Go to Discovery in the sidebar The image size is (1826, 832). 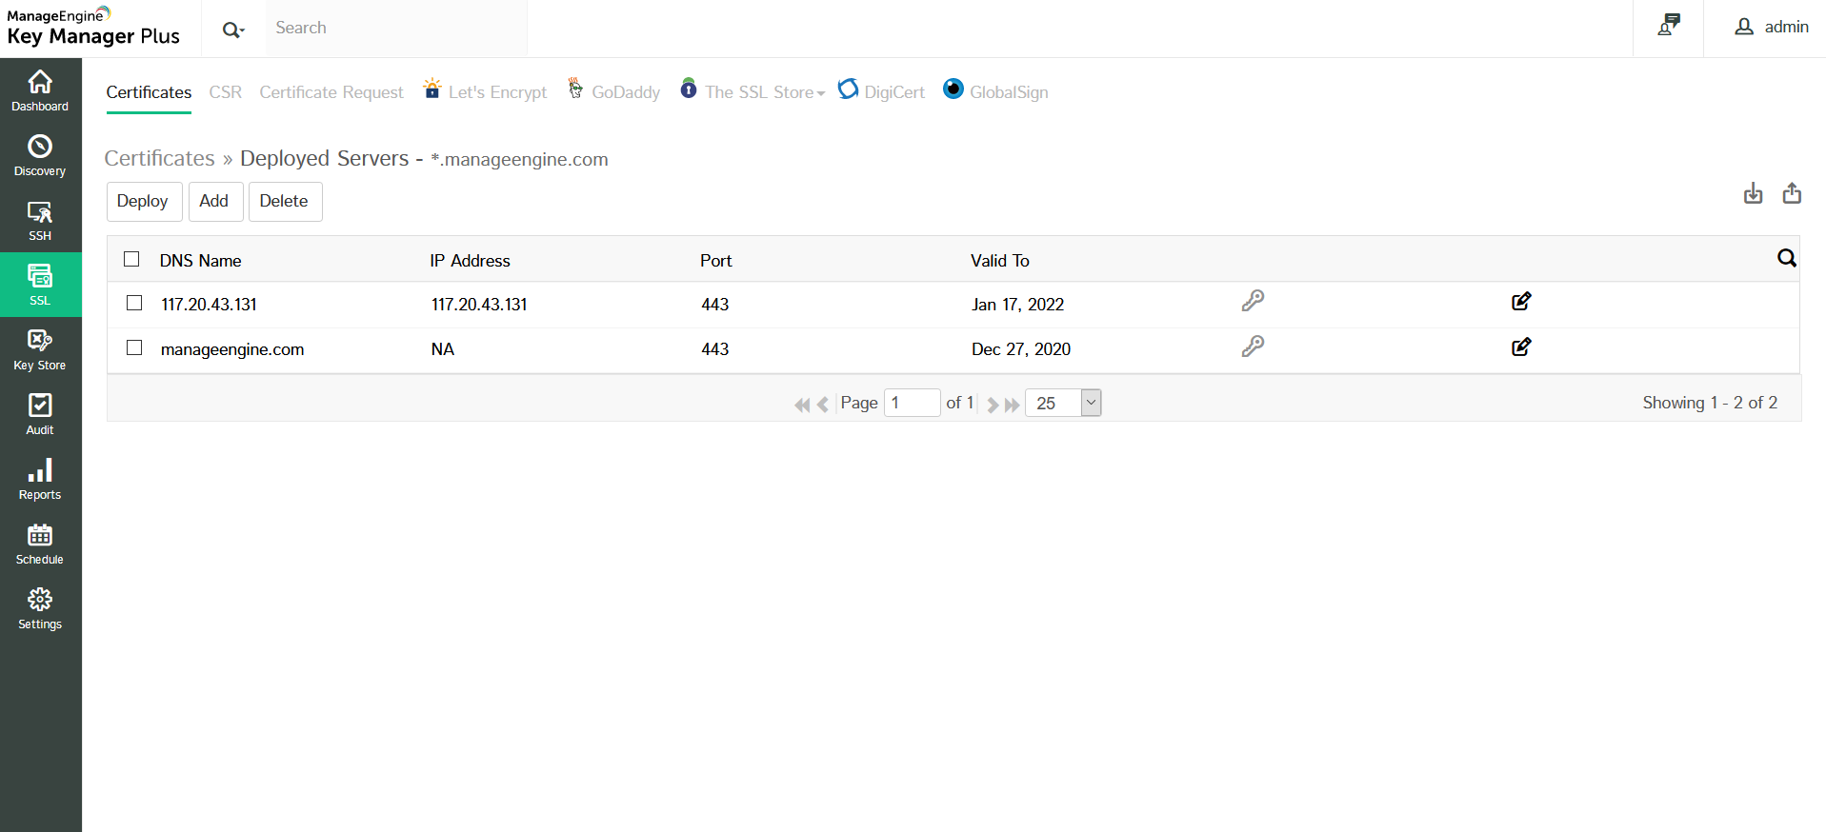(x=40, y=155)
